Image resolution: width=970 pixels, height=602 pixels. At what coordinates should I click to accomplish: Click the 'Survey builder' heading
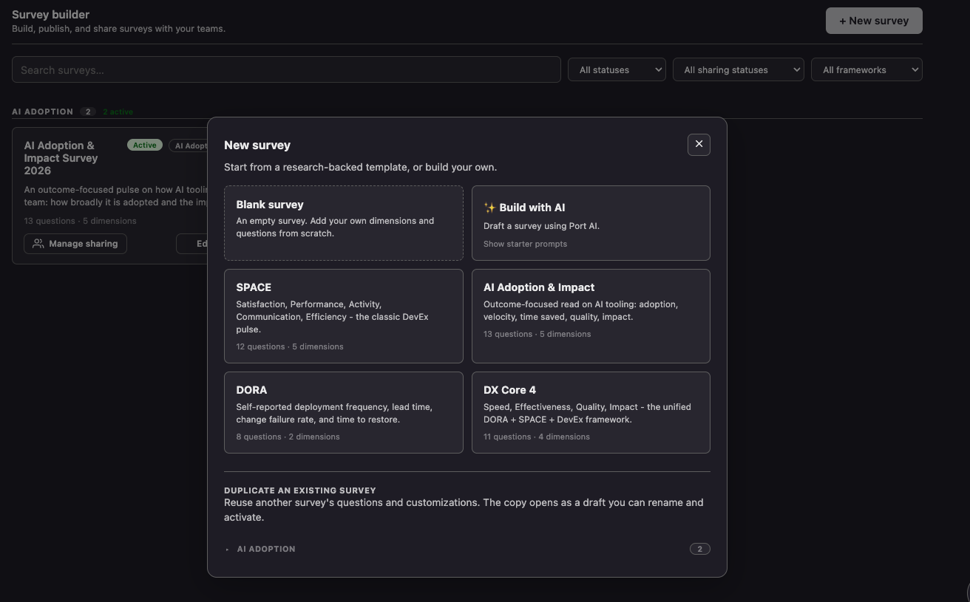point(51,14)
